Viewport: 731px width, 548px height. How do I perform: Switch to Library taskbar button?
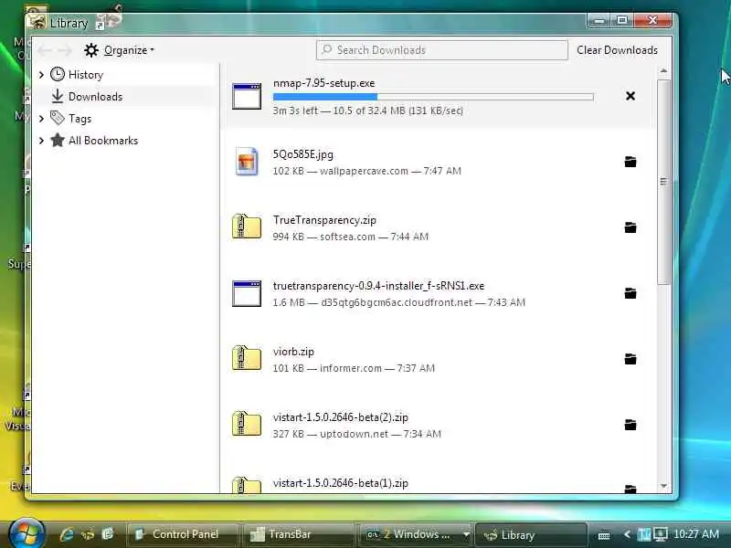531,534
